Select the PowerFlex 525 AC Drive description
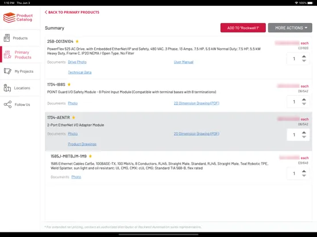 click(x=154, y=51)
